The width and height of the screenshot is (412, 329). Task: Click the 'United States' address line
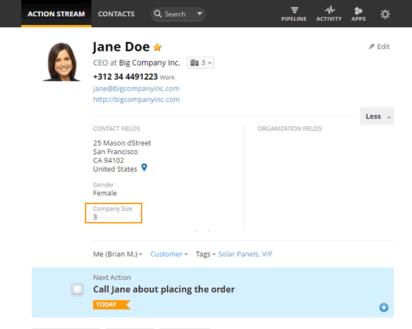coord(115,169)
